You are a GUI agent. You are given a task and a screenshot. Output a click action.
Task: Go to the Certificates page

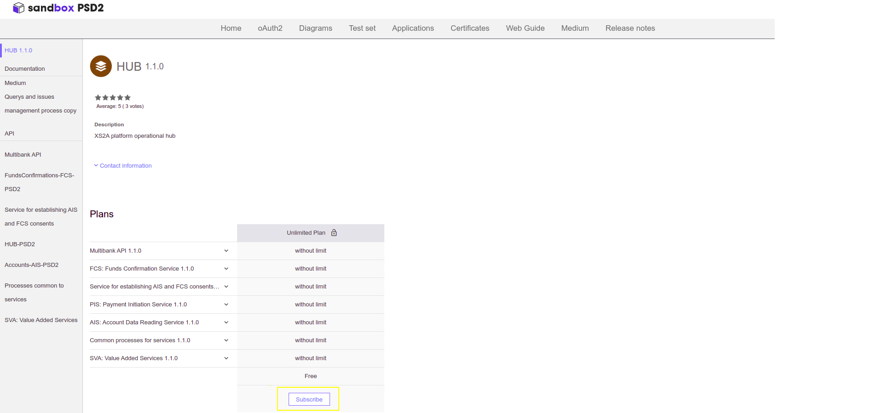[469, 28]
